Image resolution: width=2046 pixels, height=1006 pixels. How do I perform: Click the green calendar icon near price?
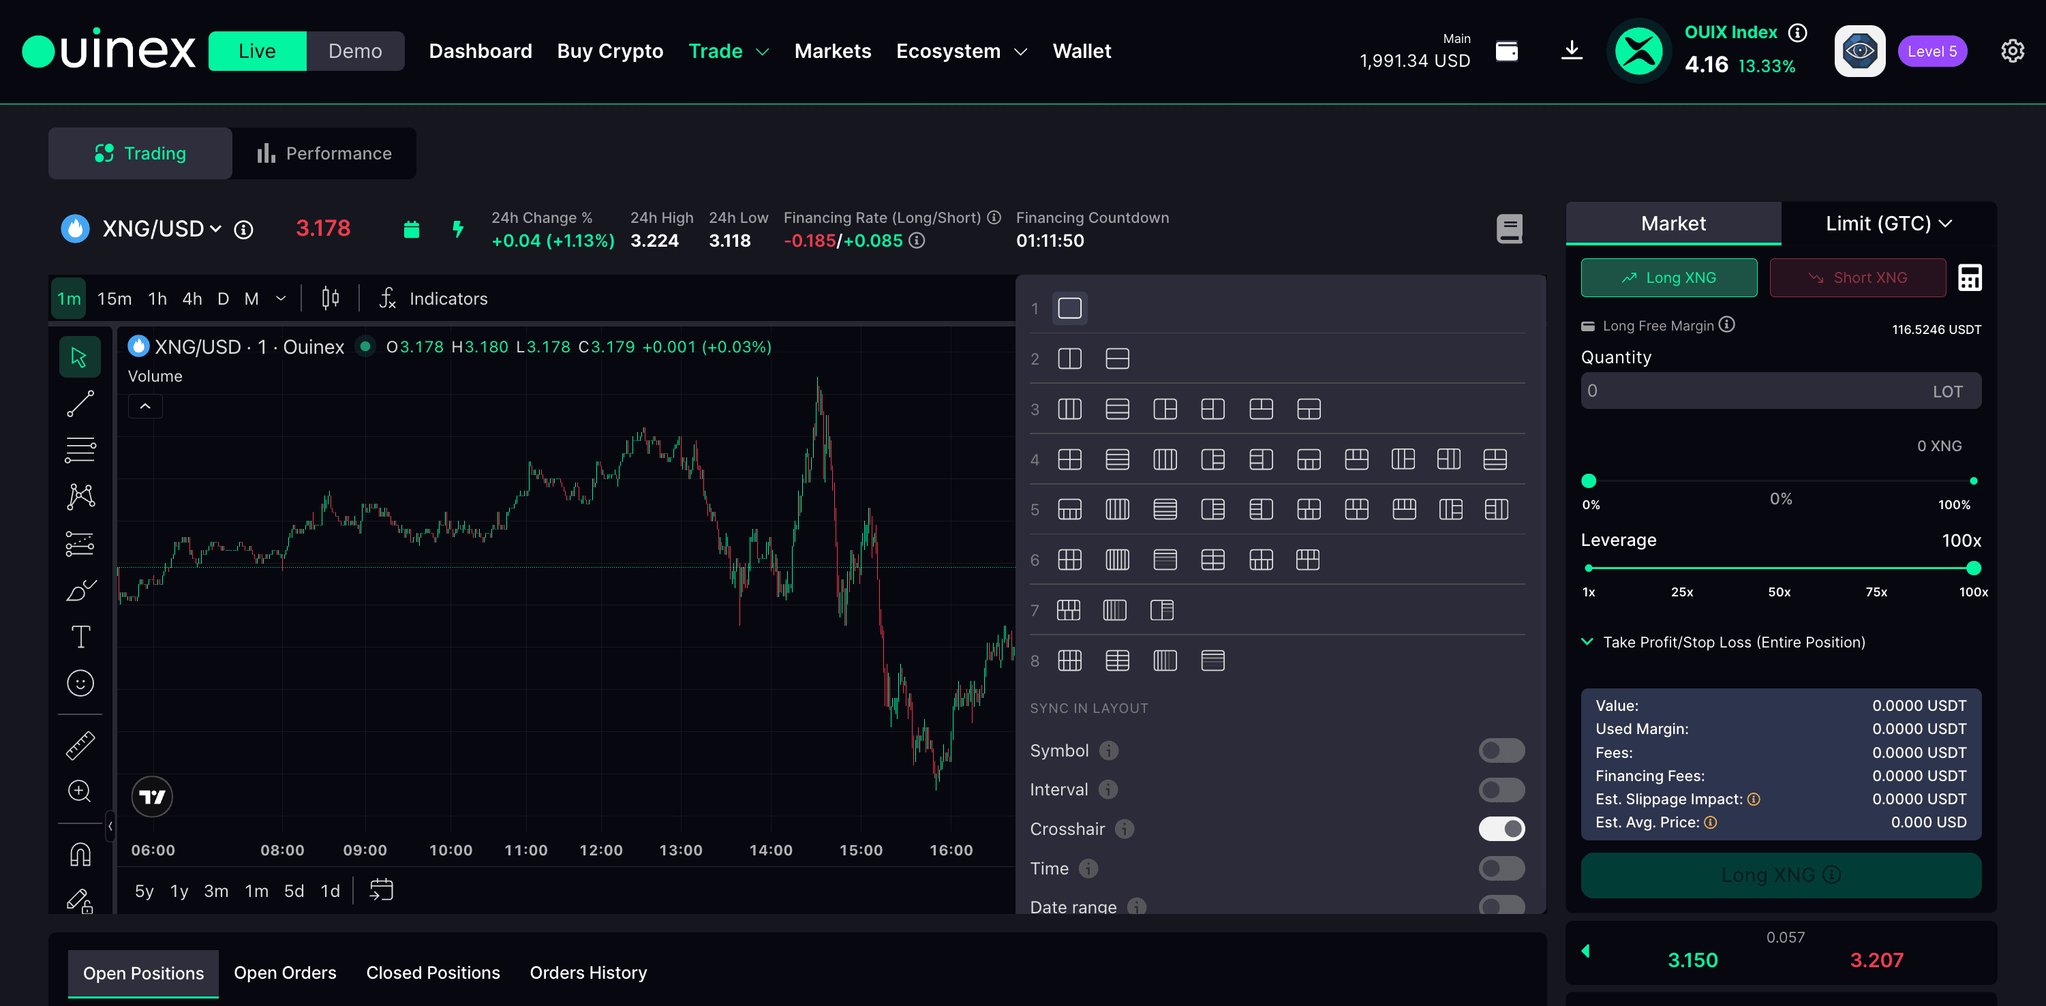coord(412,230)
